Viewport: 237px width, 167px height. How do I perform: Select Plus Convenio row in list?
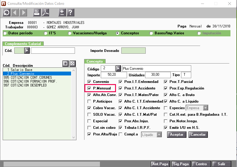tap(37, 73)
